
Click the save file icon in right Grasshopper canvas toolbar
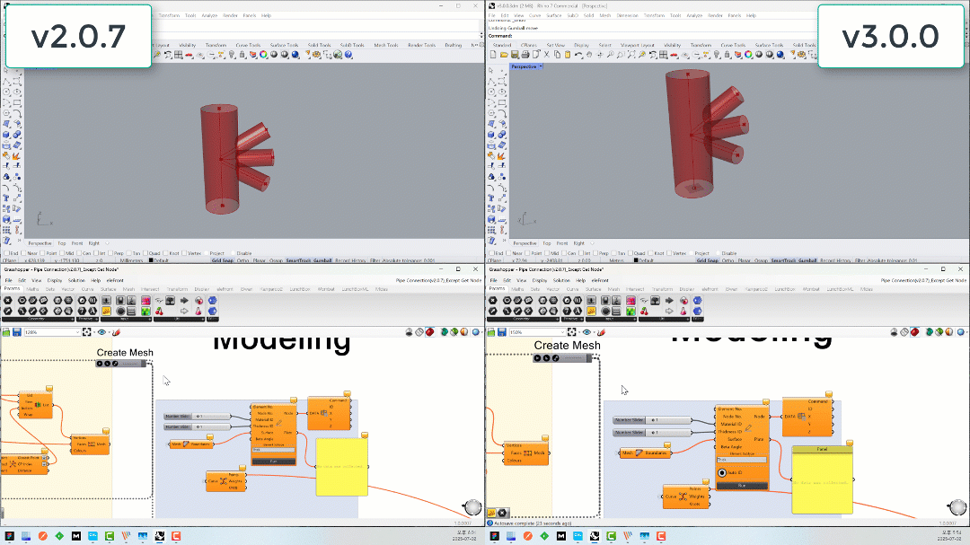pyautogui.click(x=502, y=332)
